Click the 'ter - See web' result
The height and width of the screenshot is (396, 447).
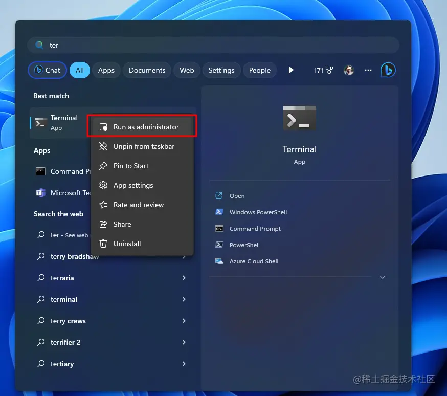[x=62, y=235]
